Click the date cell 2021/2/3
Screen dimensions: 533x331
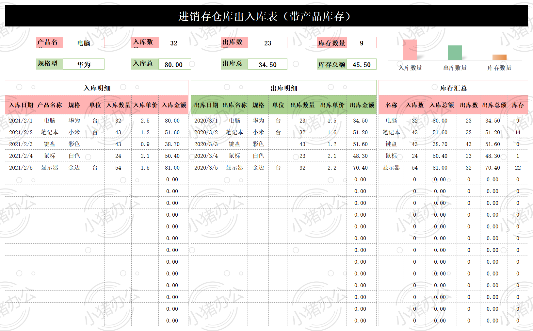(x=21, y=144)
